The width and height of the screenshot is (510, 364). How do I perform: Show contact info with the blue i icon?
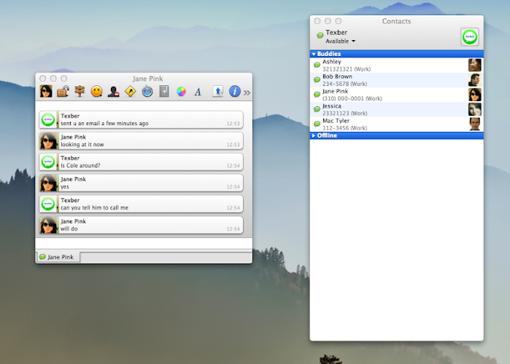tap(234, 92)
